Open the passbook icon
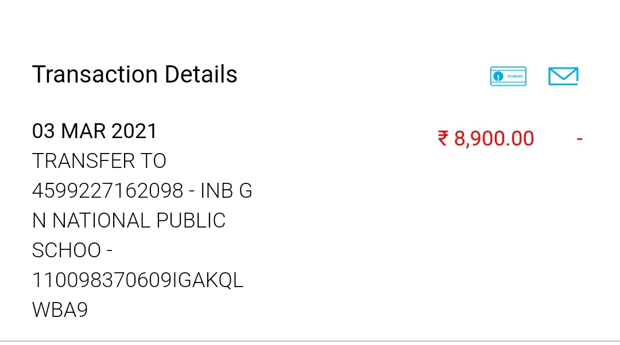Image resolution: width=620 pixels, height=345 pixels. coord(508,76)
